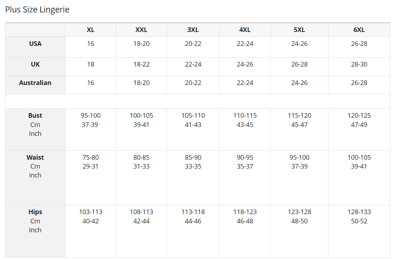This screenshot has width=393, height=260.
Task: Select the Australian size for 5XL
Action: 299,83
